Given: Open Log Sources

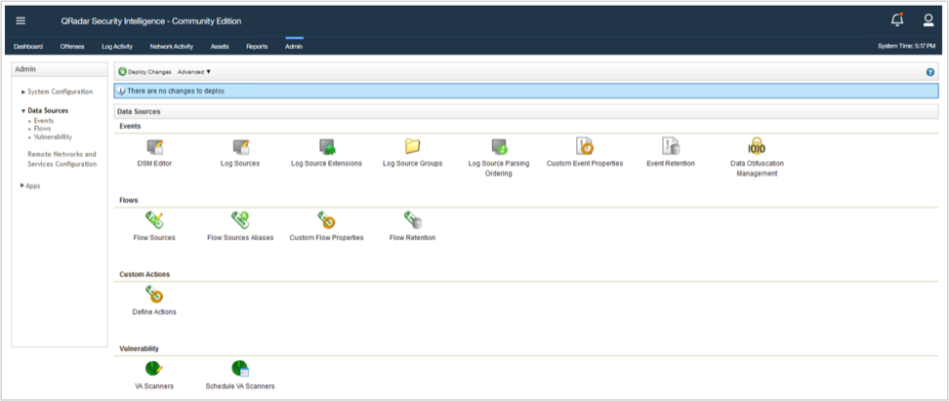Looking at the screenshot, I should point(240,147).
